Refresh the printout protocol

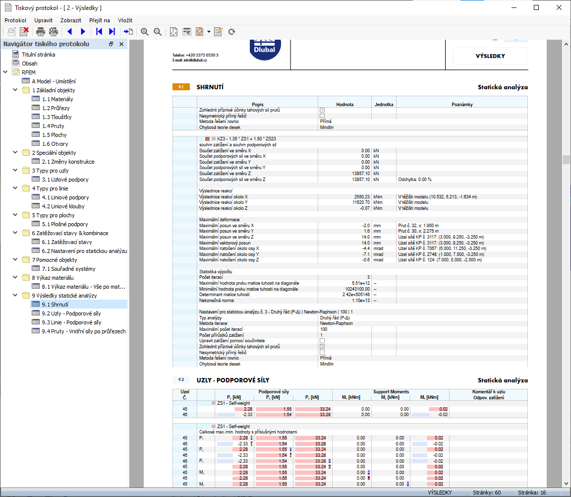(231, 32)
